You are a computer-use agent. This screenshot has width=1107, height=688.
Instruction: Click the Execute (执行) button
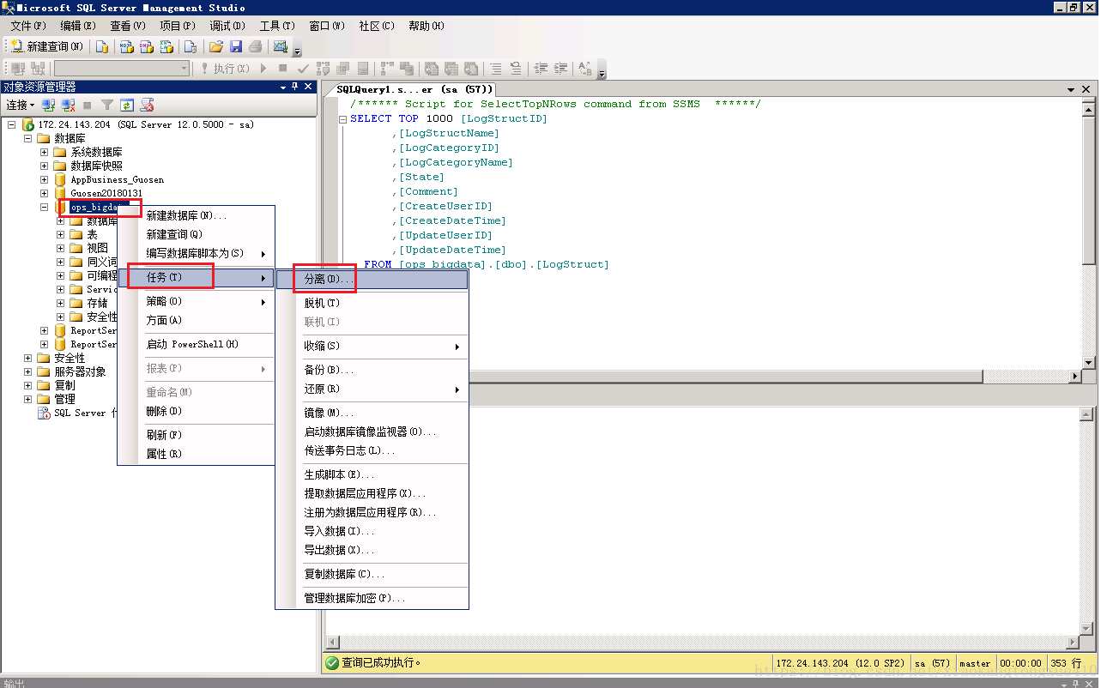(224, 69)
